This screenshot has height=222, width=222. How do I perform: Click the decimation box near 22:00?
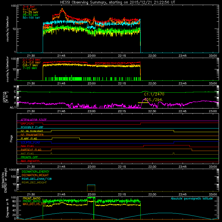(91, 188)
